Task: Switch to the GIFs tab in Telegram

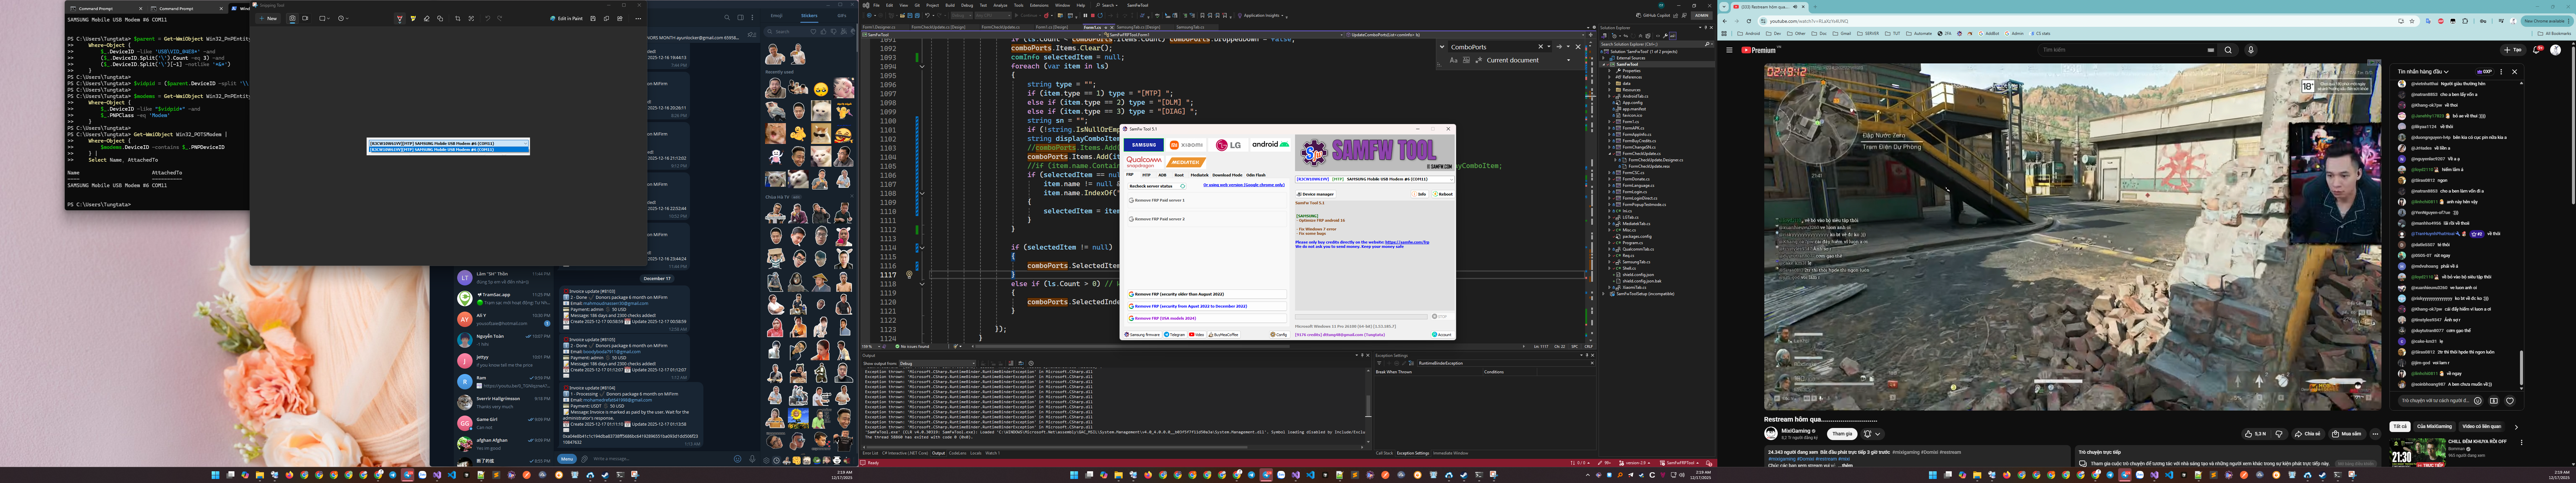Action: [842, 16]
